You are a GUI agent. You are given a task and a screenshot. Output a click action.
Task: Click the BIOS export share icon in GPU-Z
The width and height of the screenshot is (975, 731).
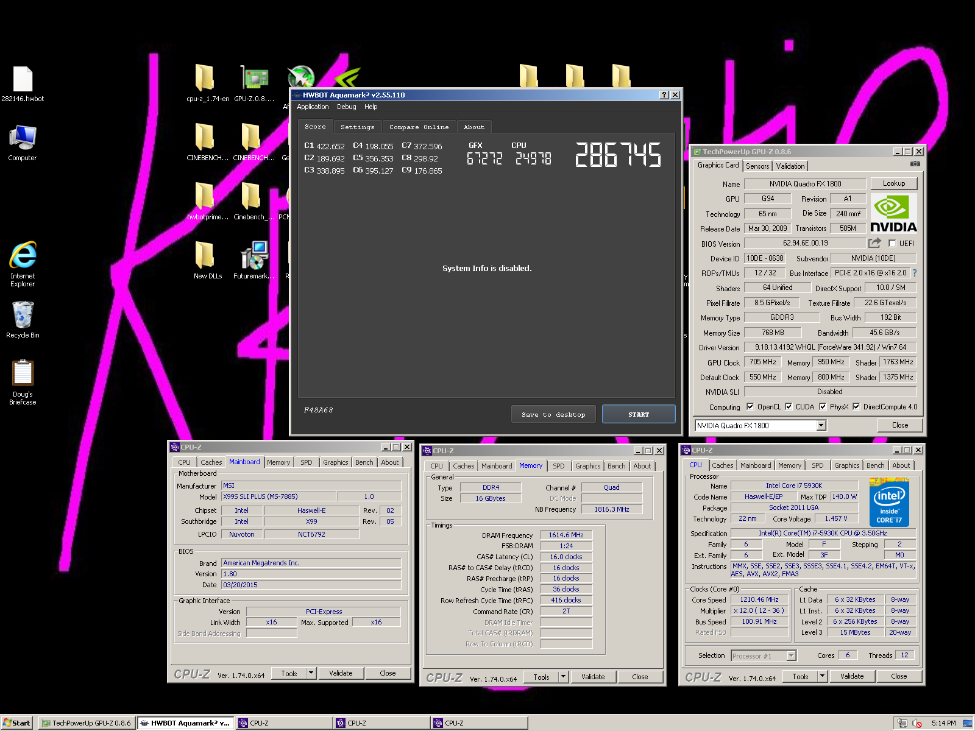[x=874, y=242]
